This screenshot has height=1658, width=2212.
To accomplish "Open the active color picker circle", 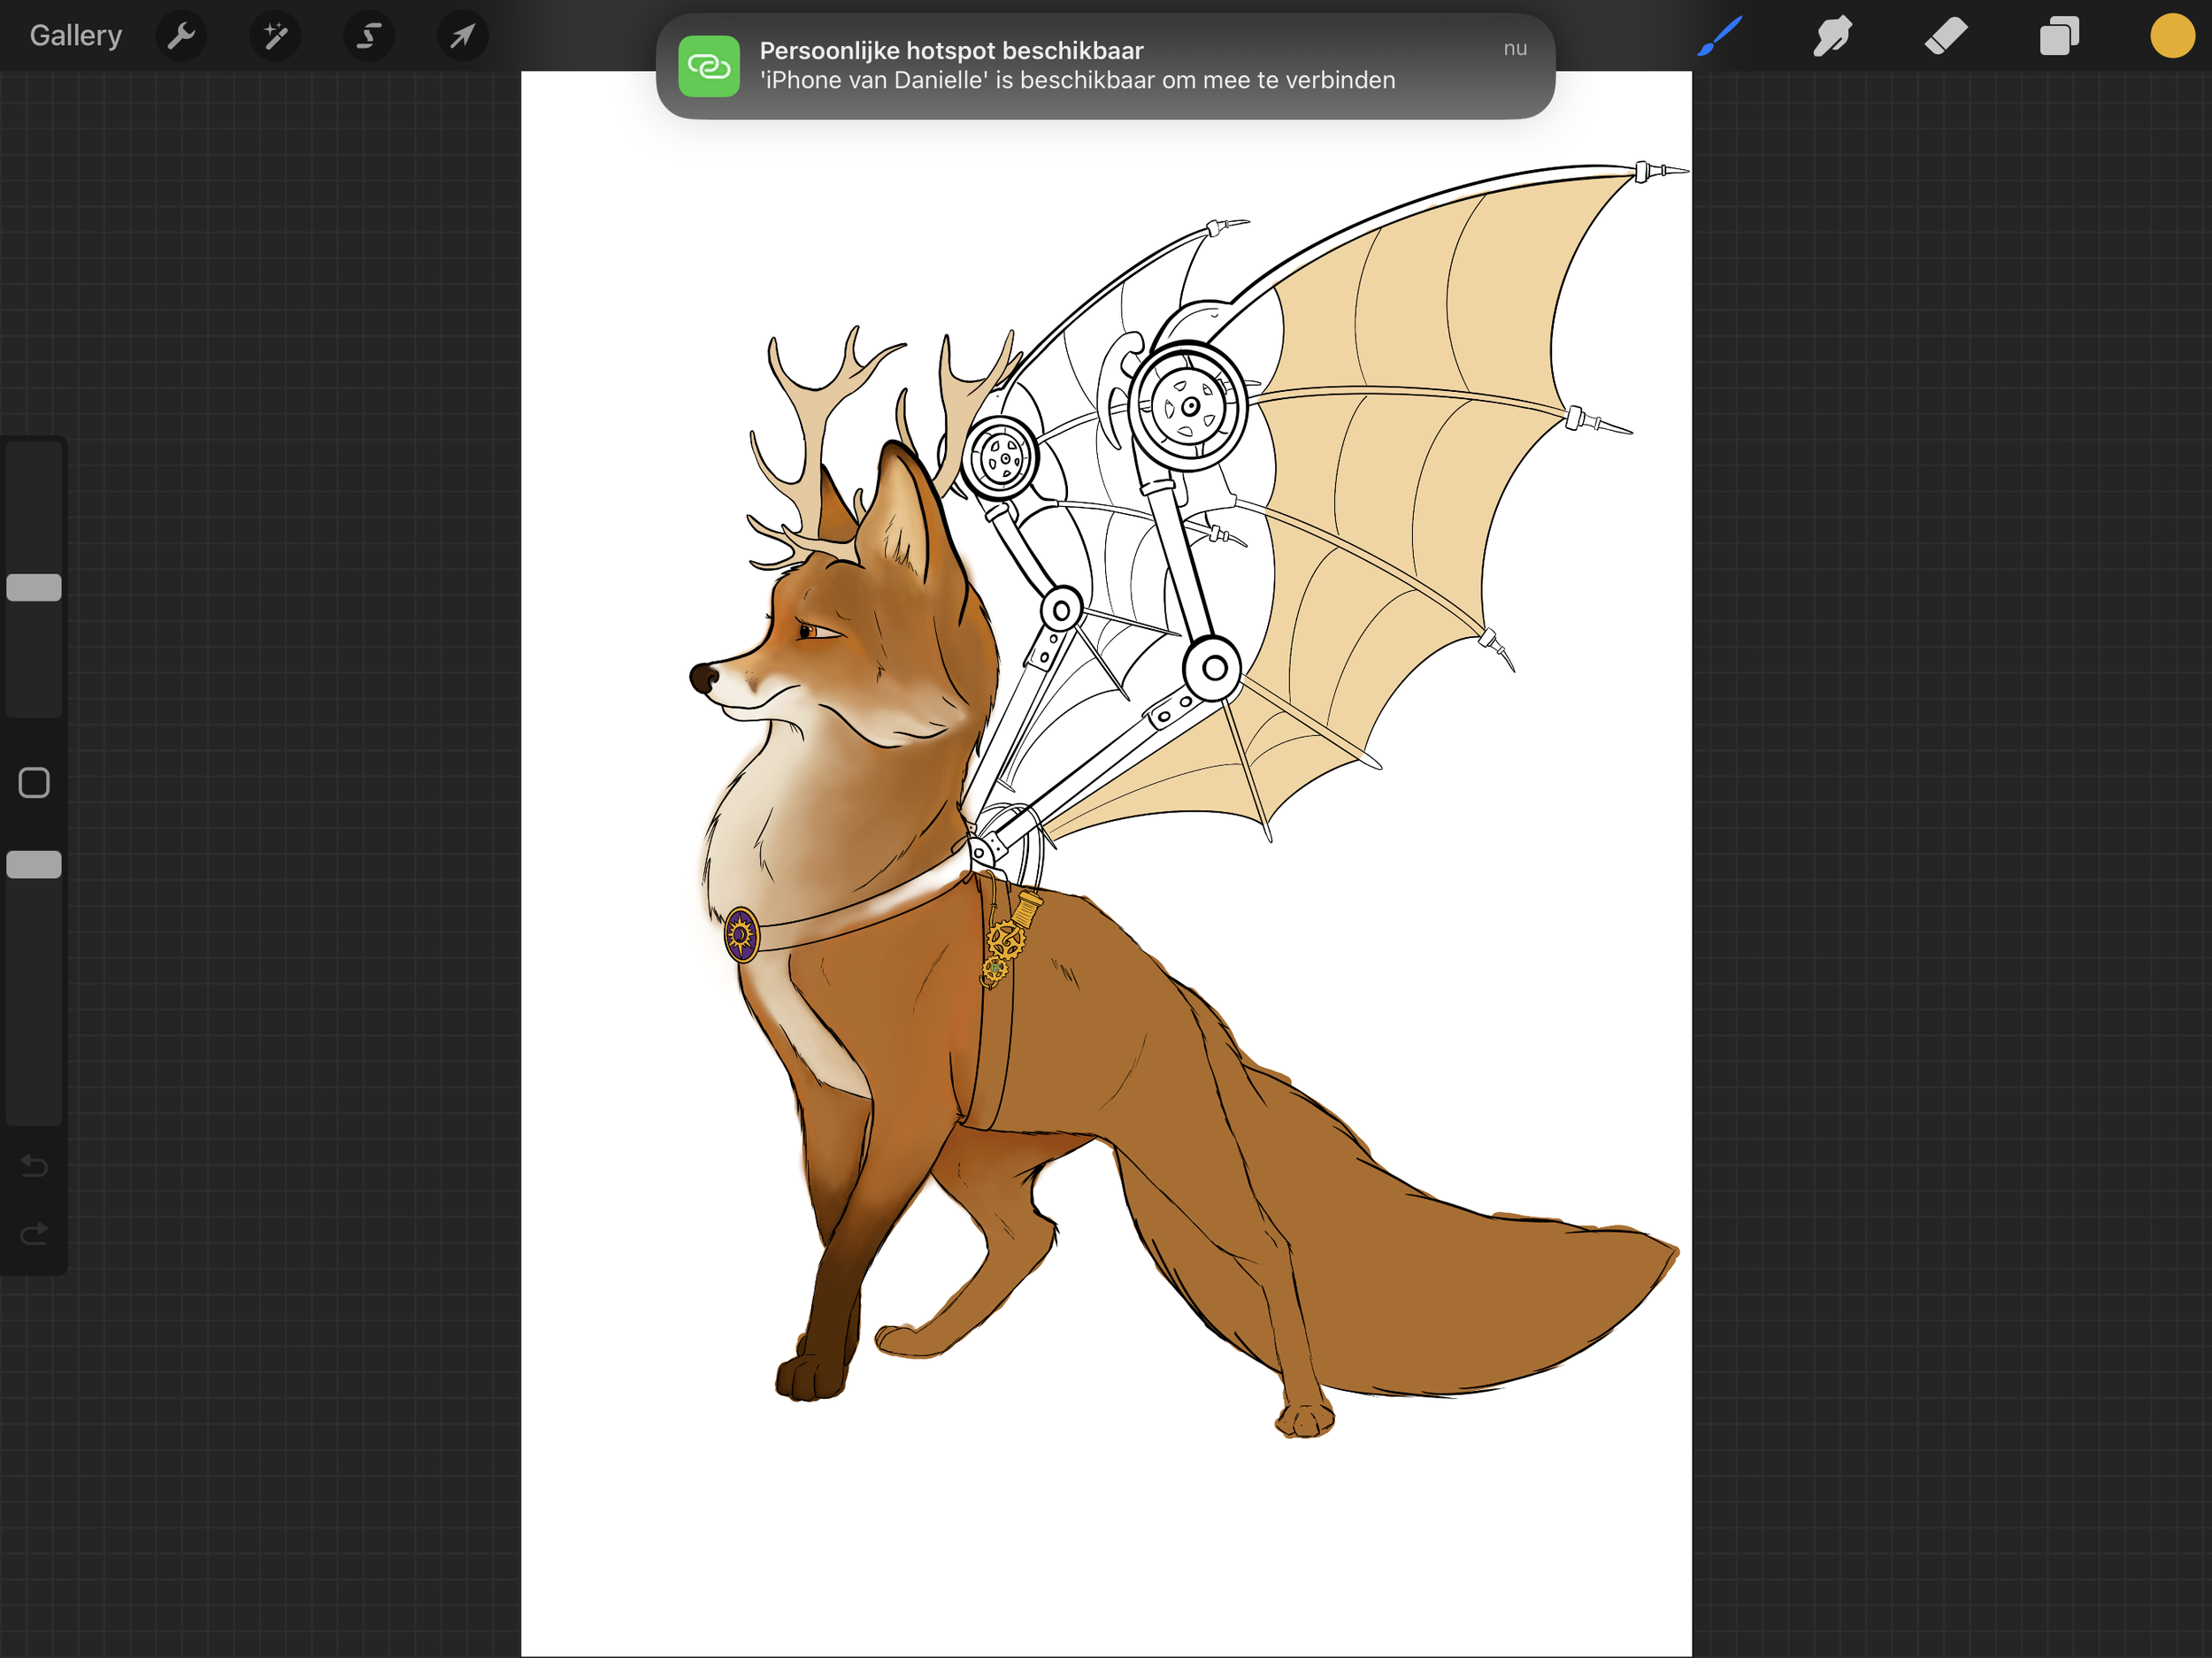I will tap(2171, 36).
